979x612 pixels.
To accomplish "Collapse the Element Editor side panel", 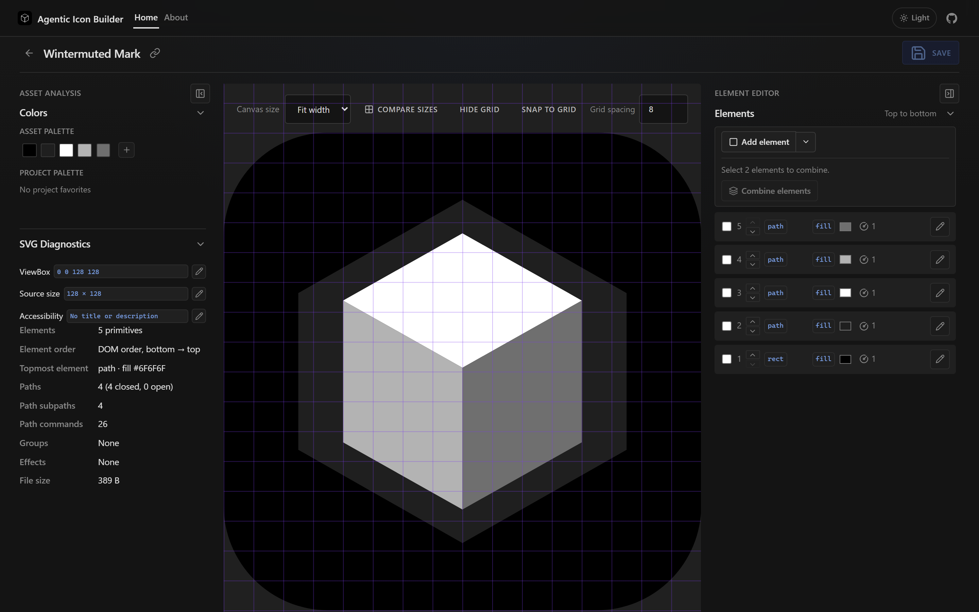I will pyautogui.click(x=949, y=93).
